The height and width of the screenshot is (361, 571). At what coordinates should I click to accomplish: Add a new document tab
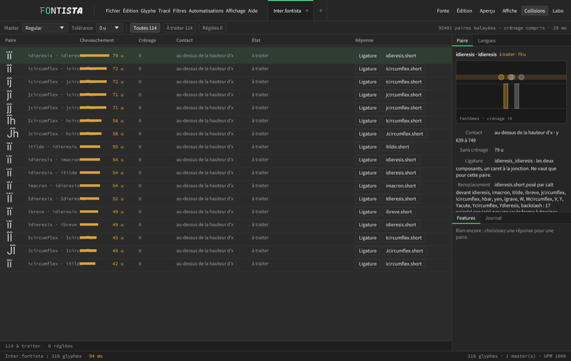(x=321, y=11)
